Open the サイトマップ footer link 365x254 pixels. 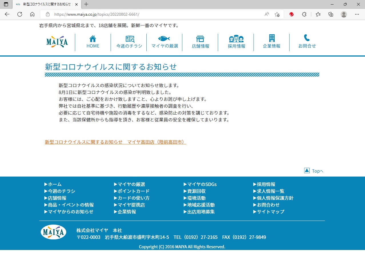(x=270, y=212)
